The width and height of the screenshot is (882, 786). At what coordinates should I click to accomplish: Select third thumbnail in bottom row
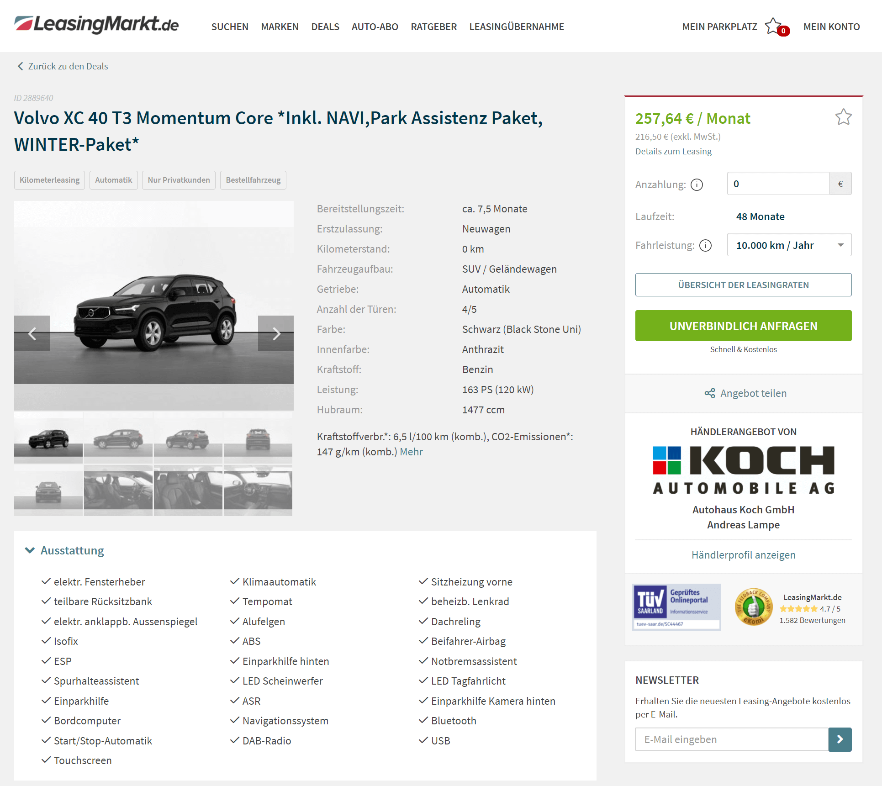188,491
